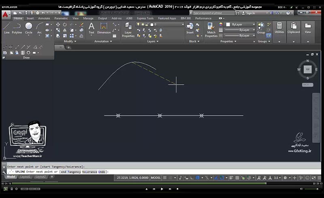Click the KMPlayer video progress bar
Image resolution: width=324 pixels, height=198 pixels.
click(162, 183)
